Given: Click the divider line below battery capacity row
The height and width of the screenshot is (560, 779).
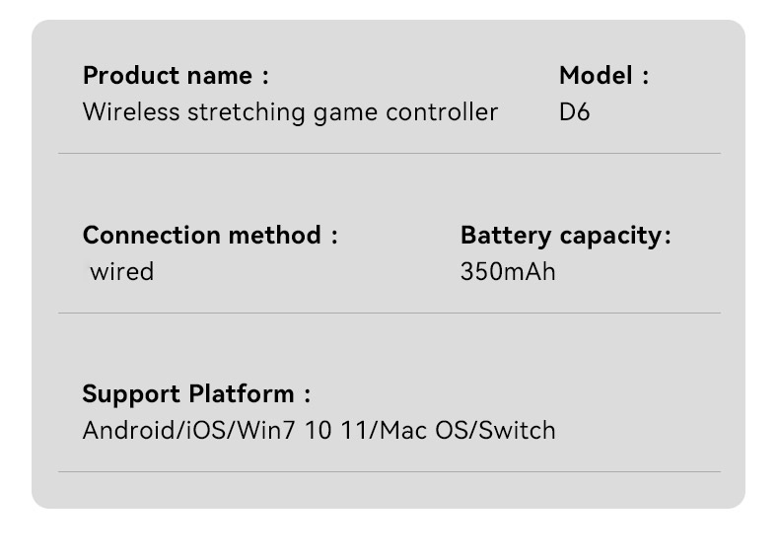Looking at the screenshot, I should (x=389, y=314).
